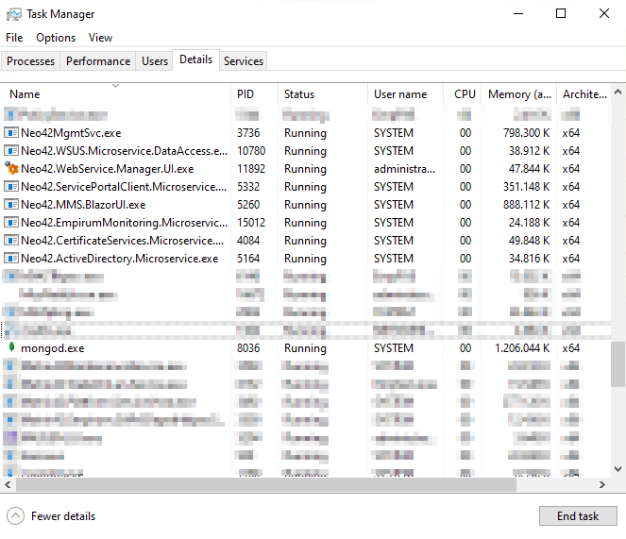Viewport: 626px width, 539px height.
Task: Click the Neo42.MMS.BlazorUI.exe process icon
Action: 10,205
